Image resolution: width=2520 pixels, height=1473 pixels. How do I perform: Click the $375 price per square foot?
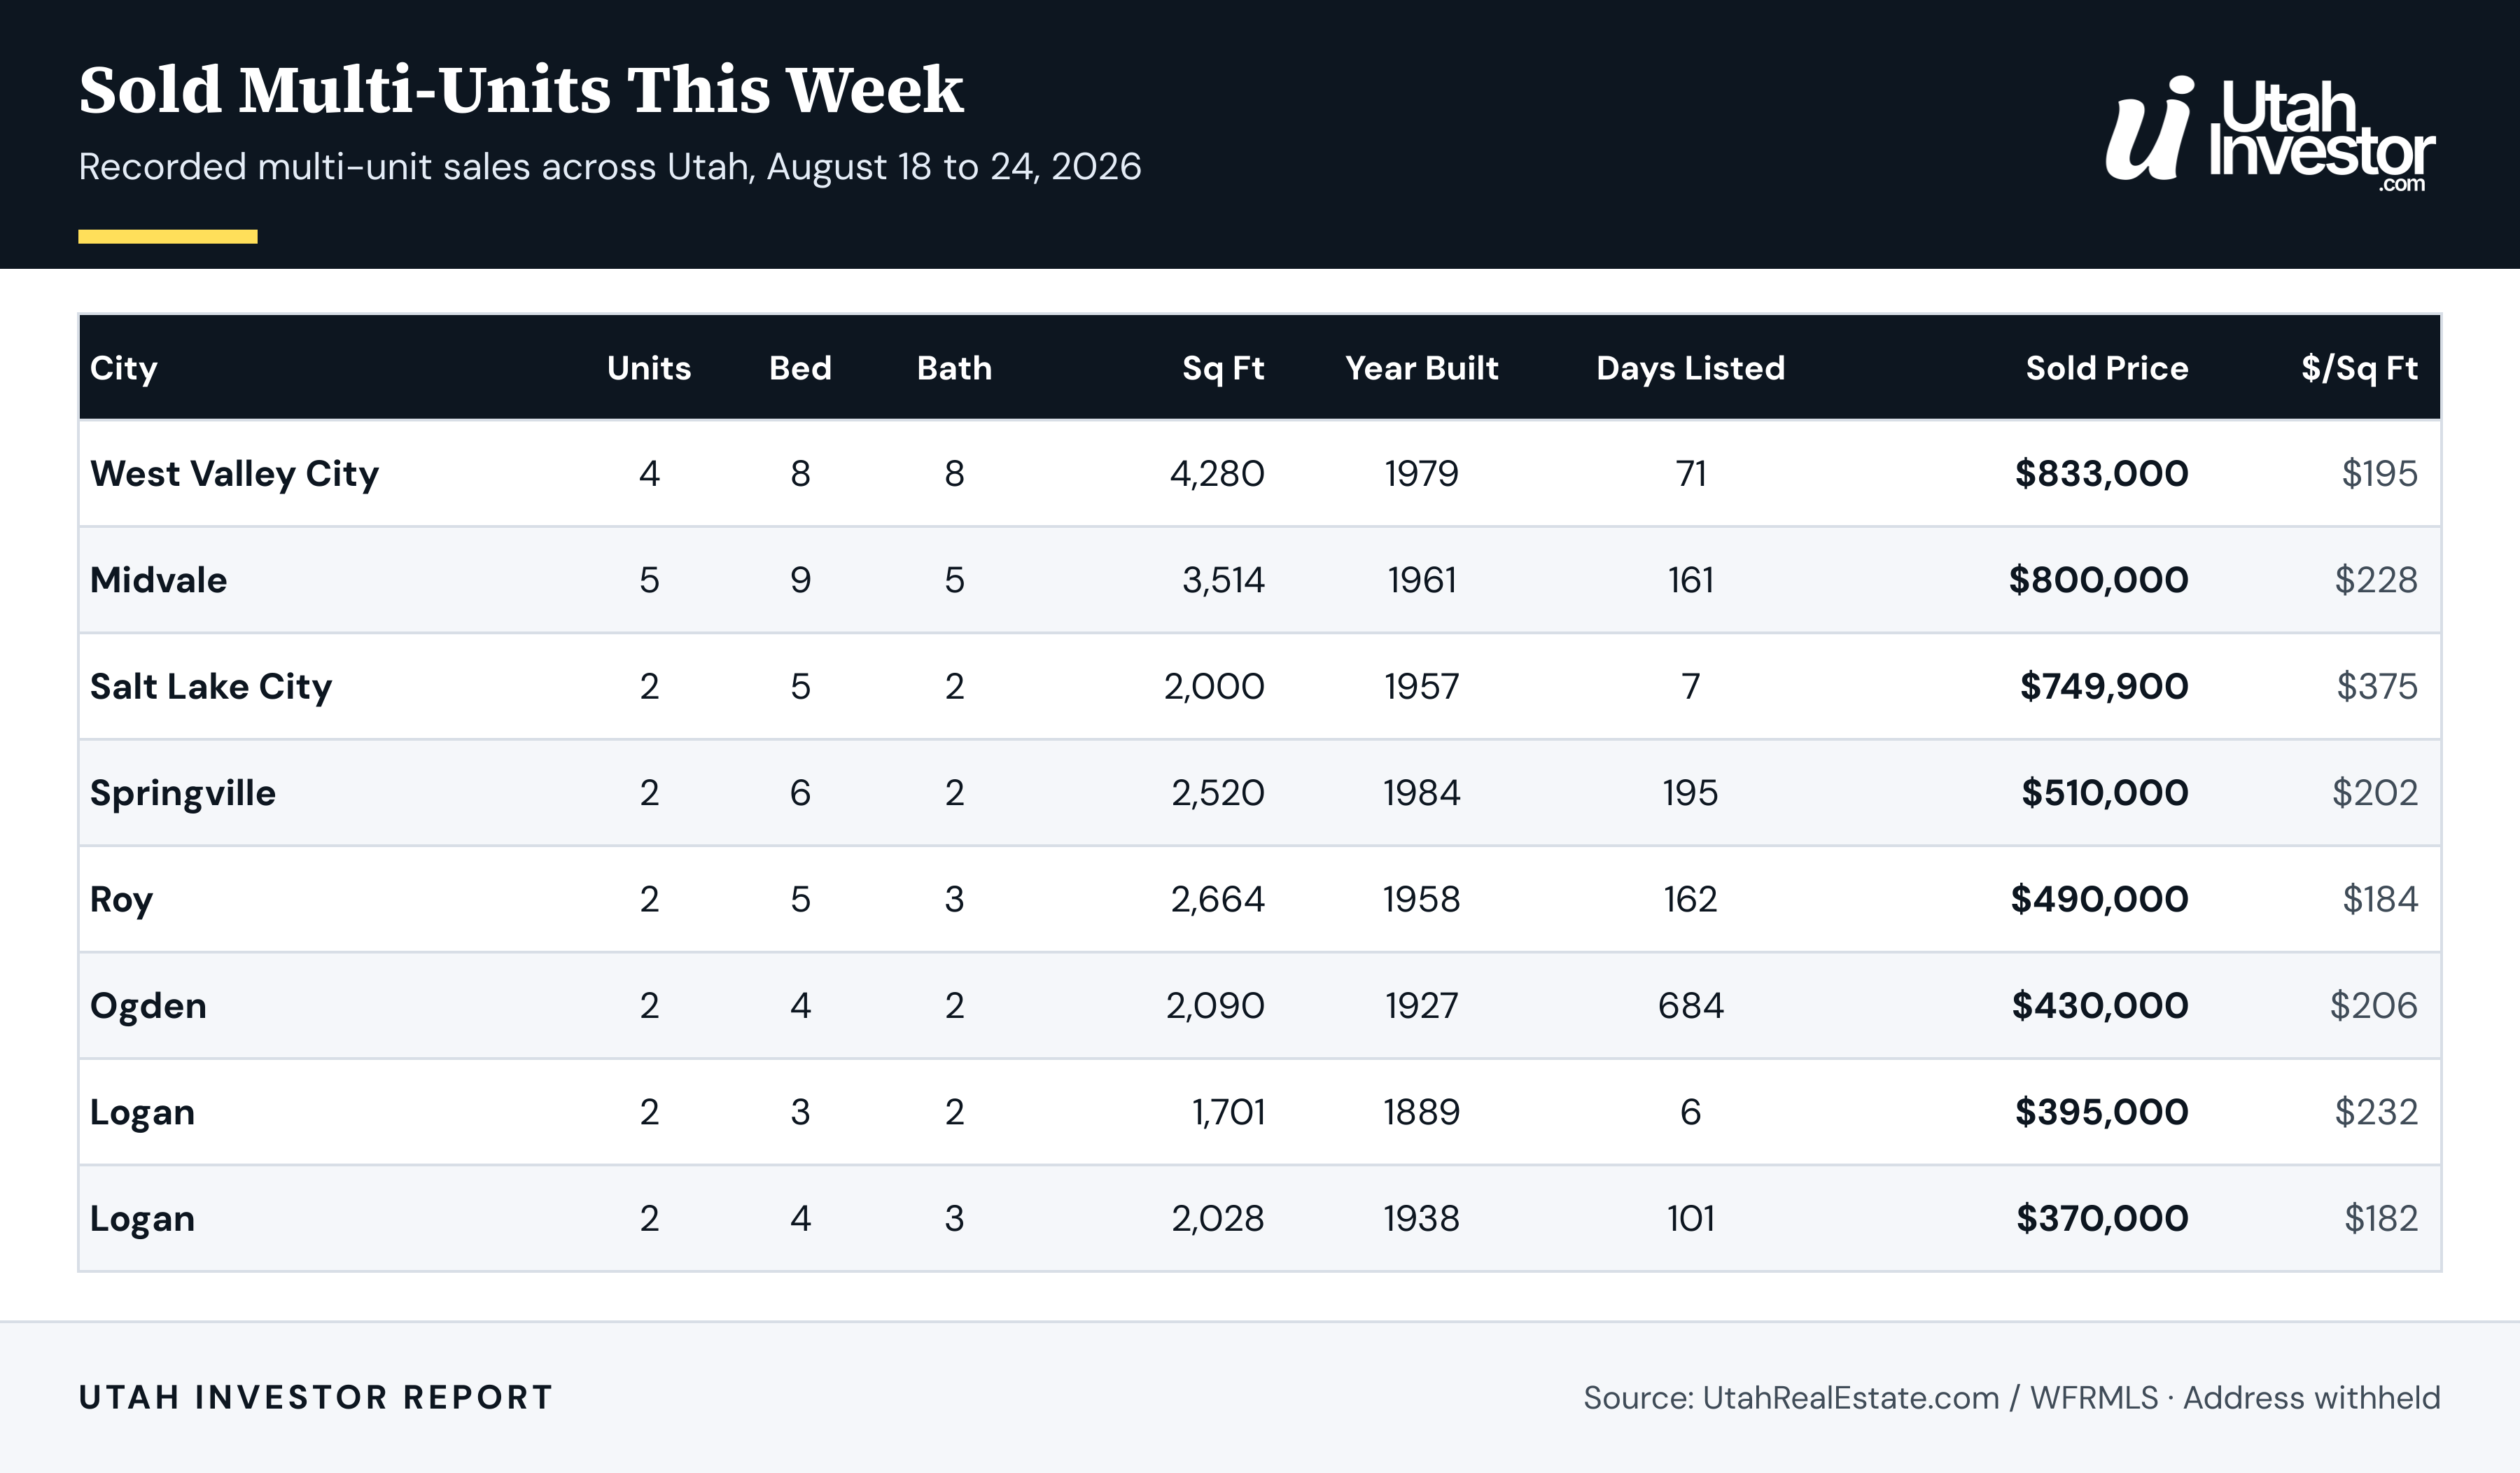point(2377,686)
